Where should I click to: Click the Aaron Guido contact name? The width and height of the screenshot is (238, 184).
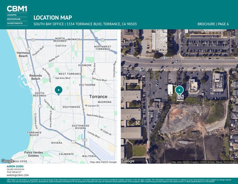coord(15,166)
